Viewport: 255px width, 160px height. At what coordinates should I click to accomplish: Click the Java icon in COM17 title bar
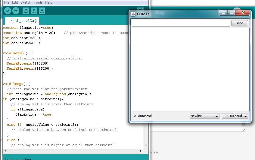pos(133,14)
